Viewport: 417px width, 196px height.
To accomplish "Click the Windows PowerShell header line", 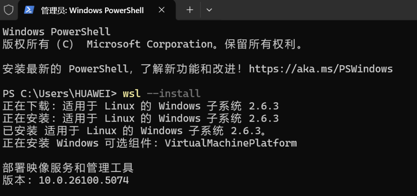I will pyautogui.click(x=56, y=32).
